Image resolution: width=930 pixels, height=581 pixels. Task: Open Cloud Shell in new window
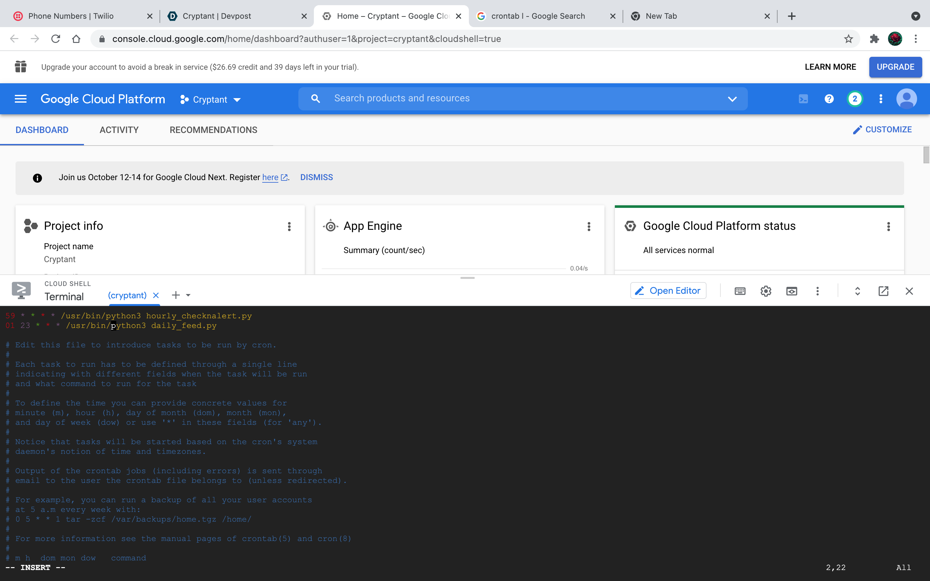tap(883, 291)
